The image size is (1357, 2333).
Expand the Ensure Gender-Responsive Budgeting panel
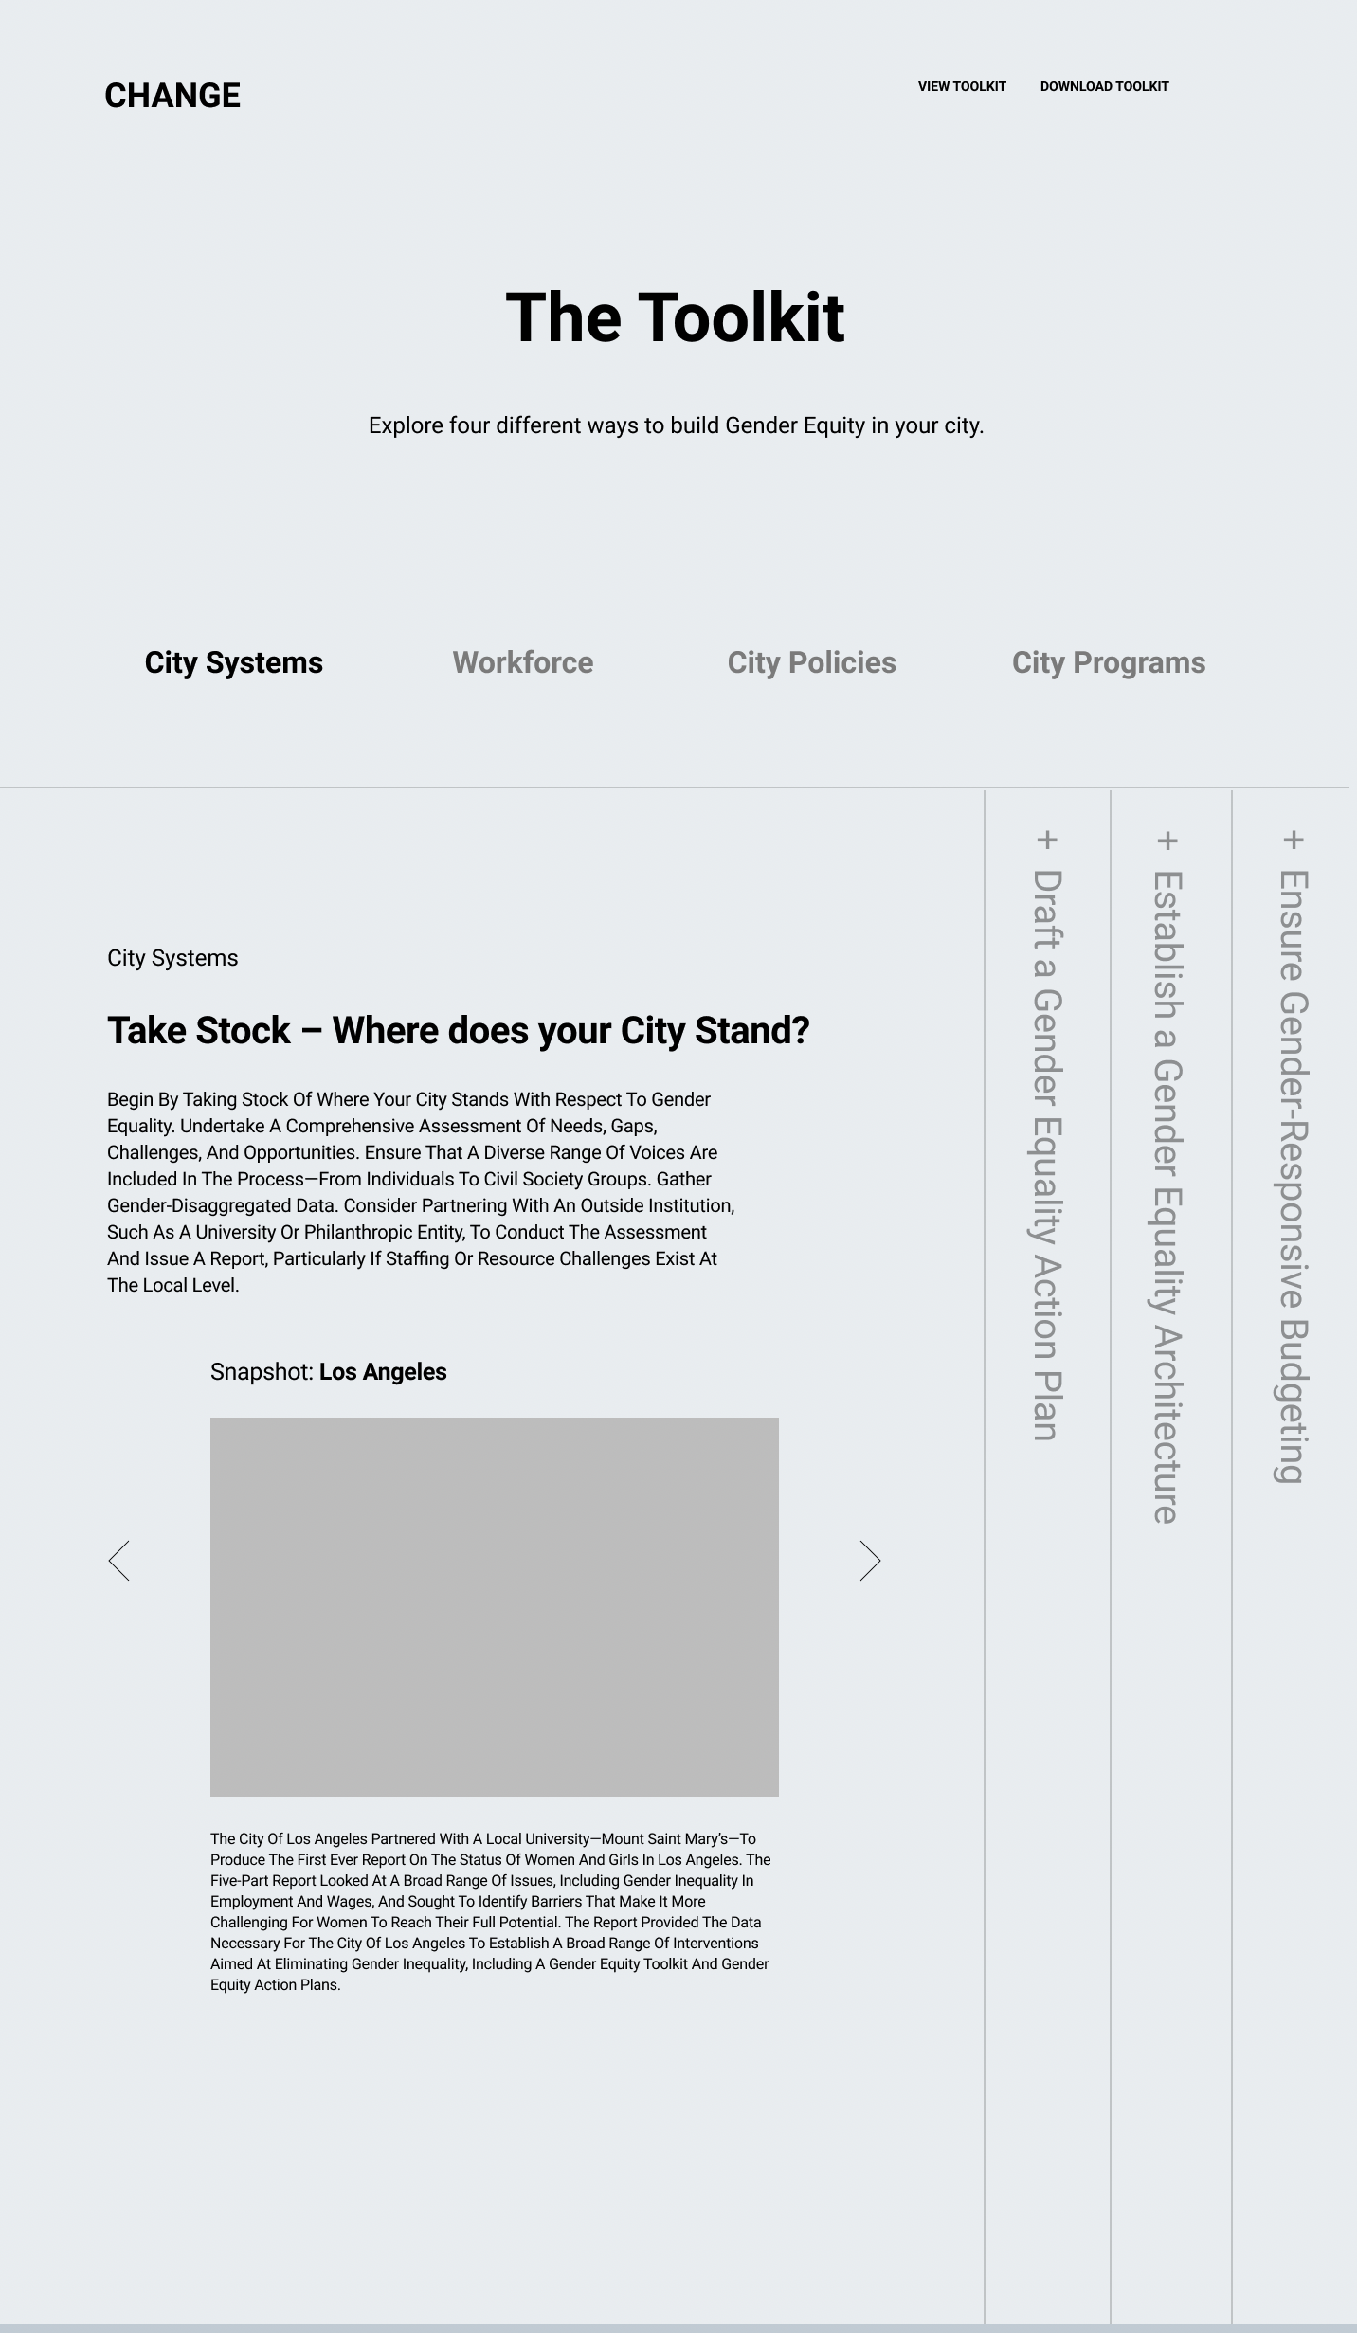coord(1294,1176)
